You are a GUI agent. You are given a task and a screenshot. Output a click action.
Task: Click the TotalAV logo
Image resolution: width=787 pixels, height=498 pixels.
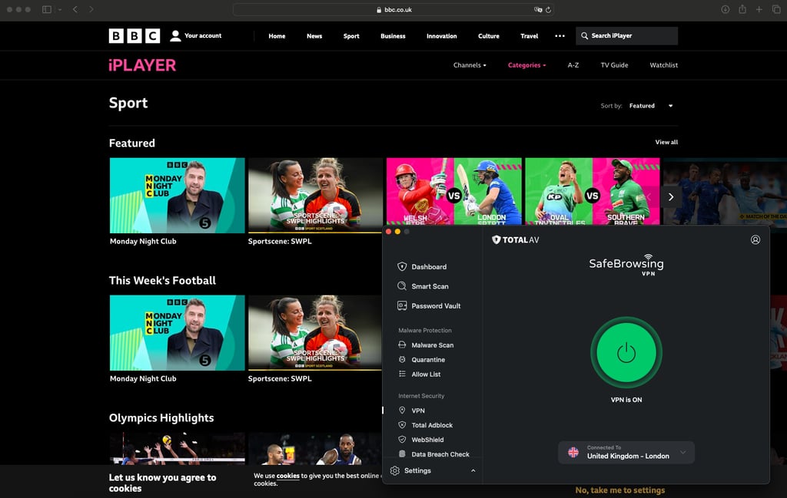tap(516, 239)
